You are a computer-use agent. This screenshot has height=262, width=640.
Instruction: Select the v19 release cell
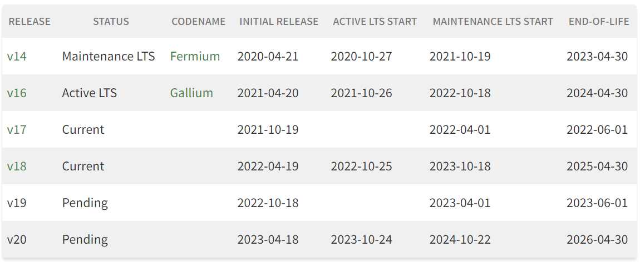click(x=17, y=203)
